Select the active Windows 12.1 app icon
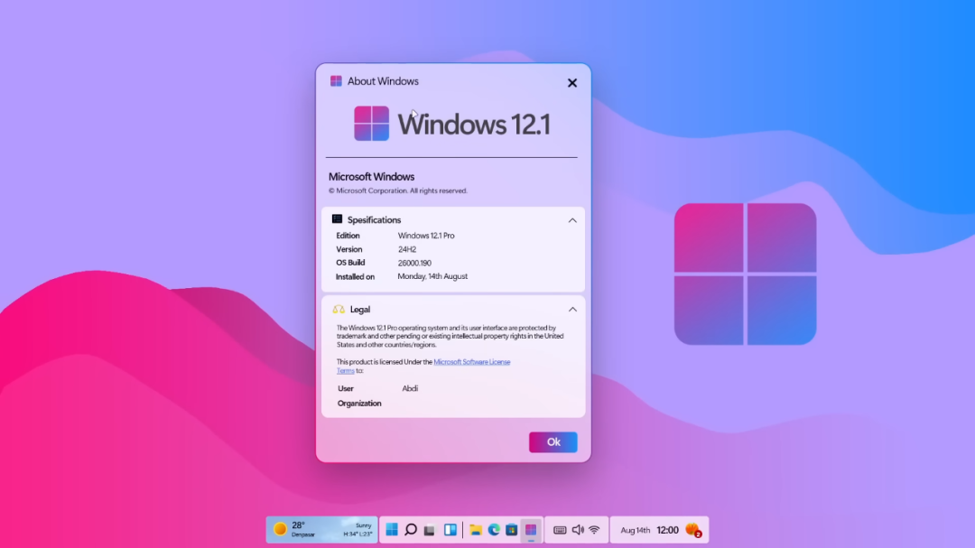 (532, 530)
